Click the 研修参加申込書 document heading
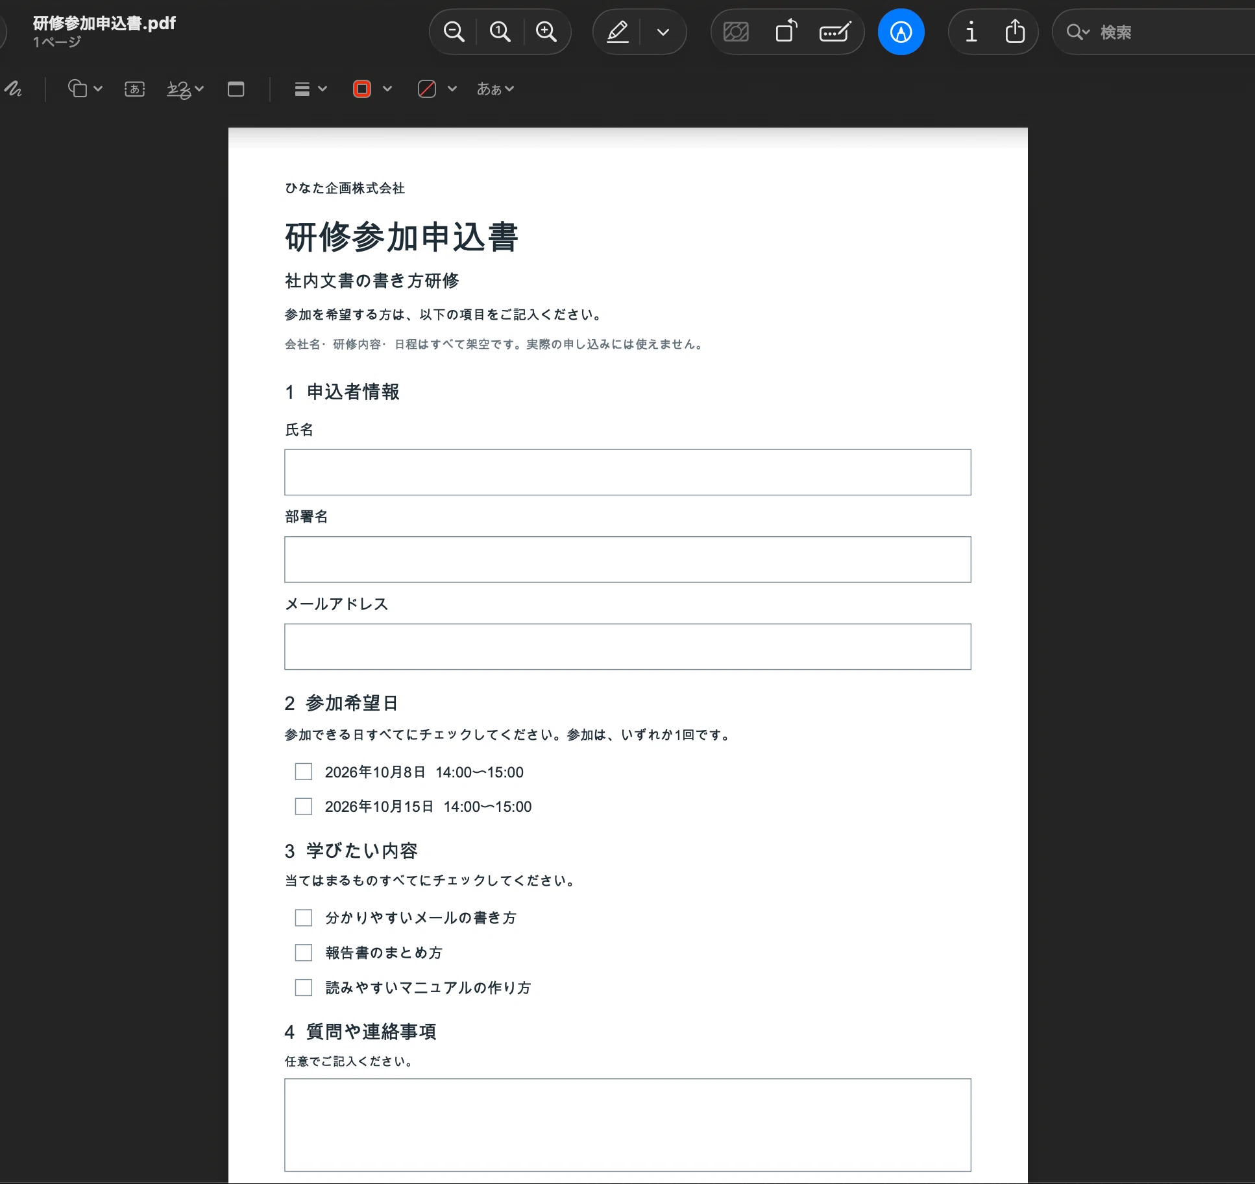This screenshot has width=1255, height=1184. coord(402,237)
